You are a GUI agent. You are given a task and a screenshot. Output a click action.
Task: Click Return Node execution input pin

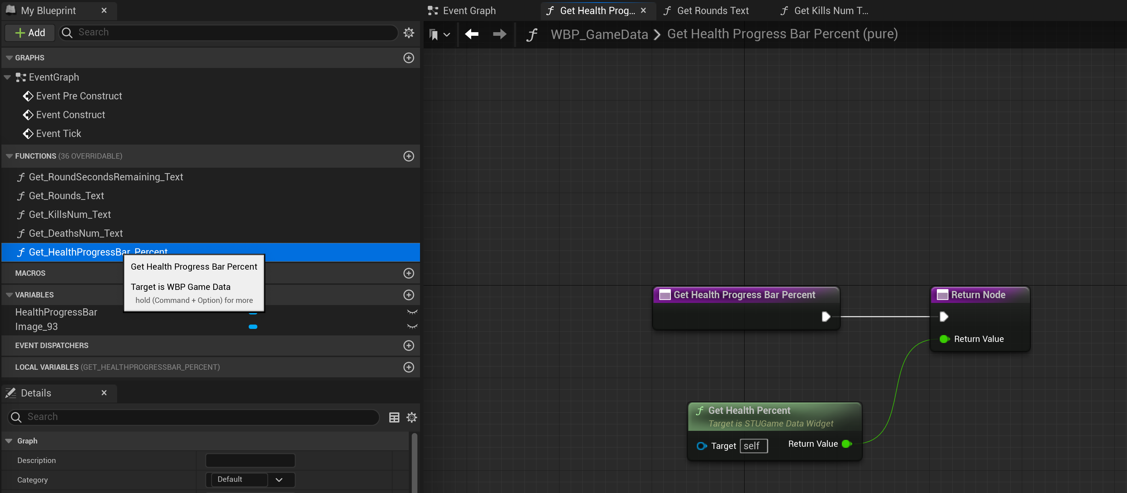tap(944, 317)
